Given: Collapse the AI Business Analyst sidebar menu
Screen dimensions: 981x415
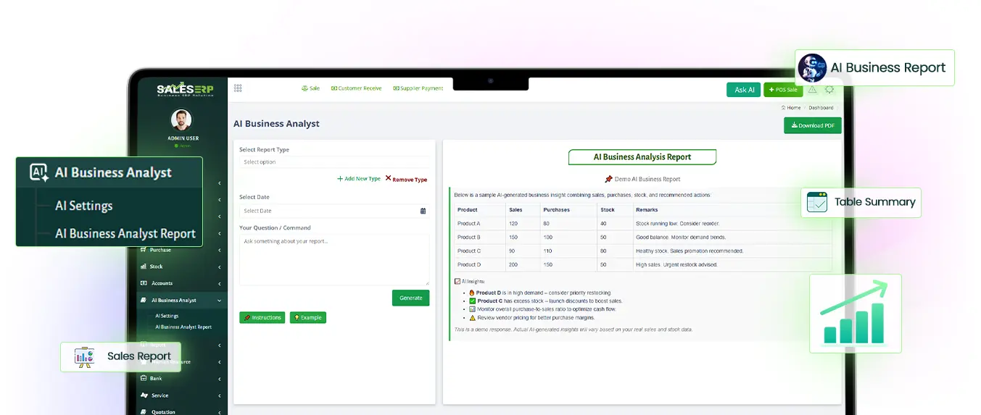Looking at the screenshot, I should pos(220,301).
